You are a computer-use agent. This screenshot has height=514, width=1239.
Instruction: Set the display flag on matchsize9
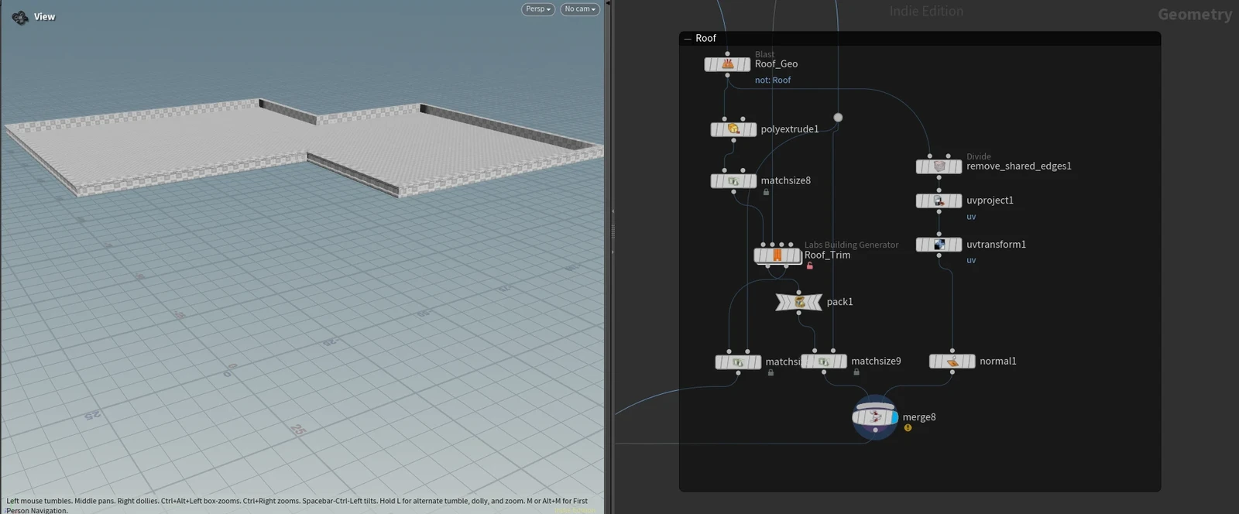(843, 362)
